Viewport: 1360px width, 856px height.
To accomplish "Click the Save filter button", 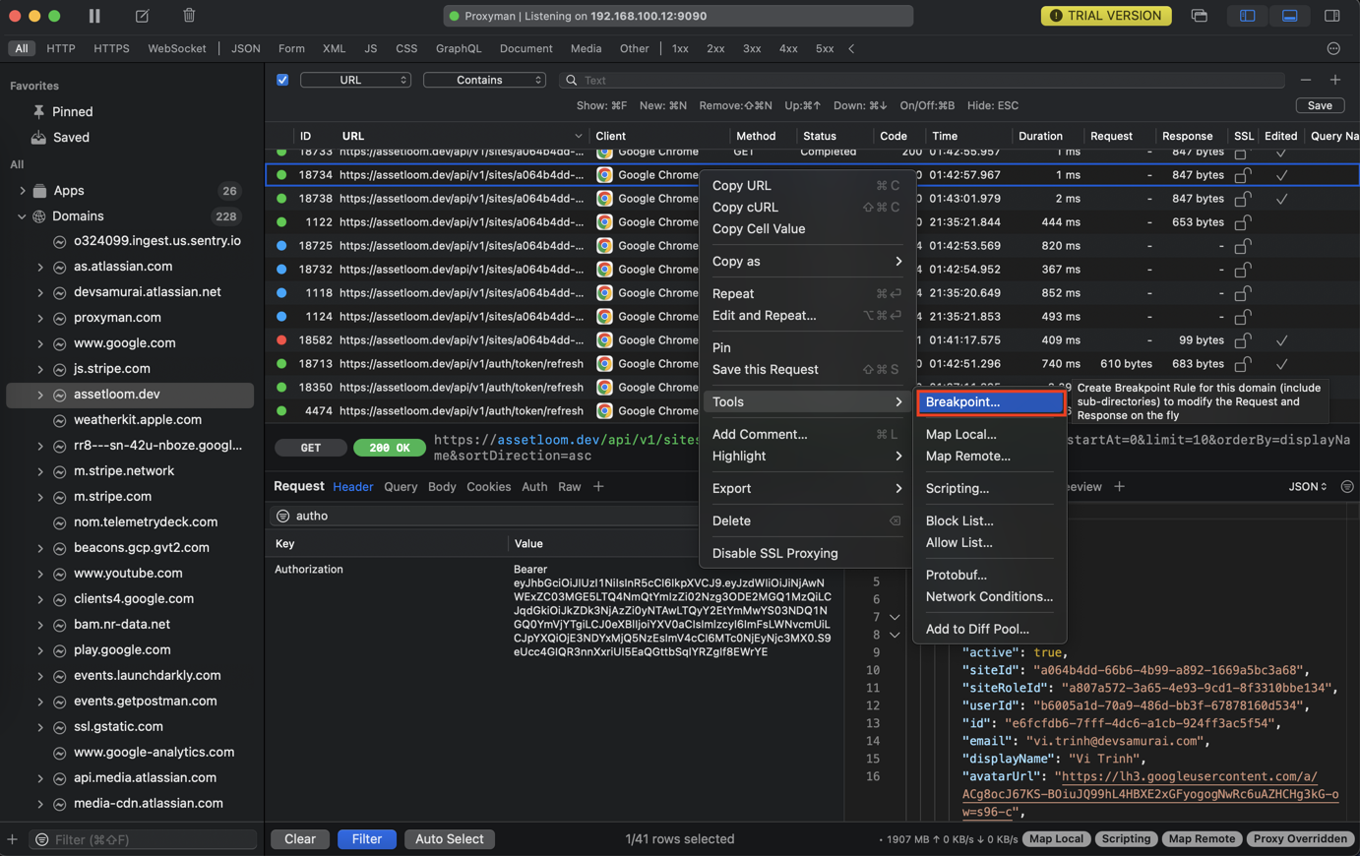I will [x=1320, y=105].
